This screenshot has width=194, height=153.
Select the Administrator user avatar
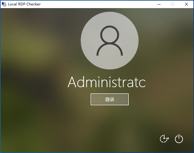pos(110,41)
